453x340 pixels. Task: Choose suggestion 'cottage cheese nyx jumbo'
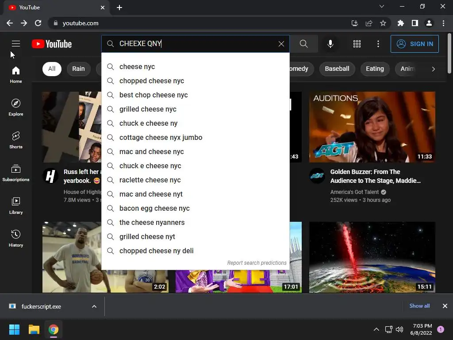(195, 137)
